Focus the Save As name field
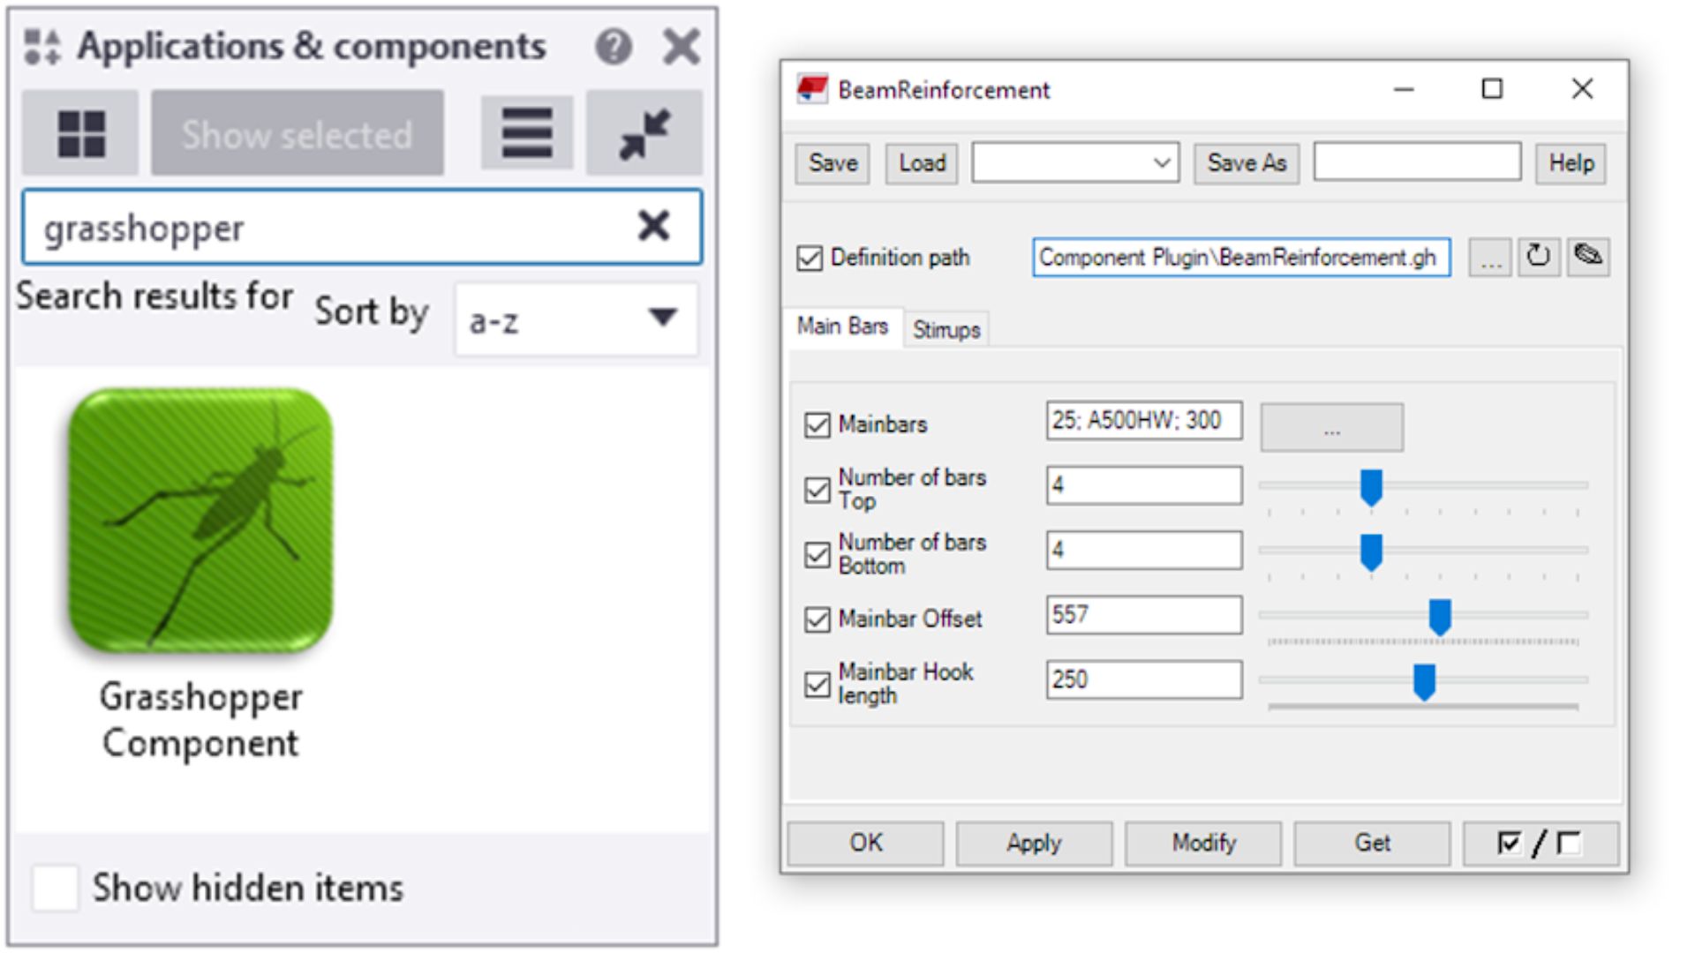 tap(1417, 161)
